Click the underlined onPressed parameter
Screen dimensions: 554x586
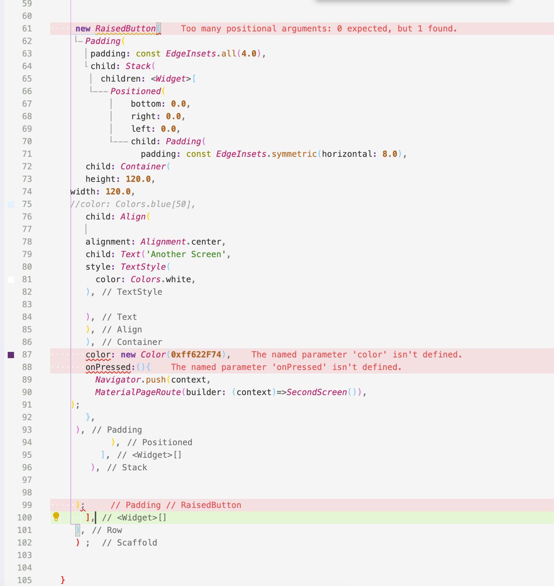pos(108,367)
